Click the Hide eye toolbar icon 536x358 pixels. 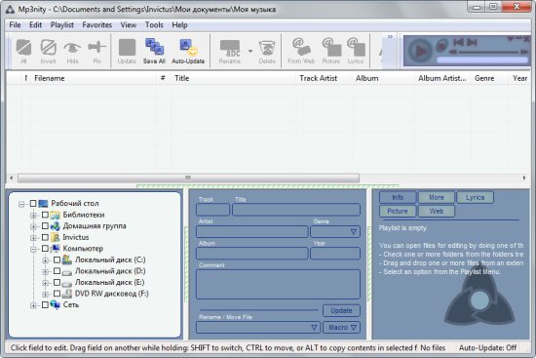(72, 51)
